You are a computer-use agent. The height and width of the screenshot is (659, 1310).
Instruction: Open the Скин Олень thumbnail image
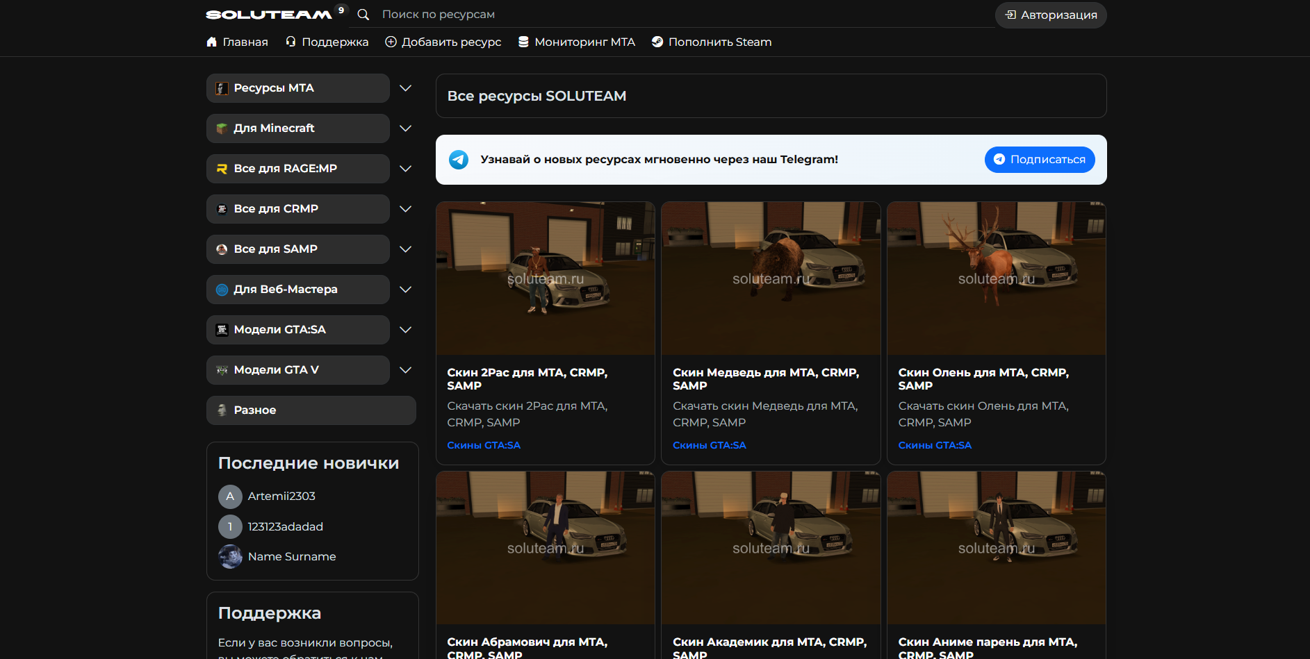(997, 278)
